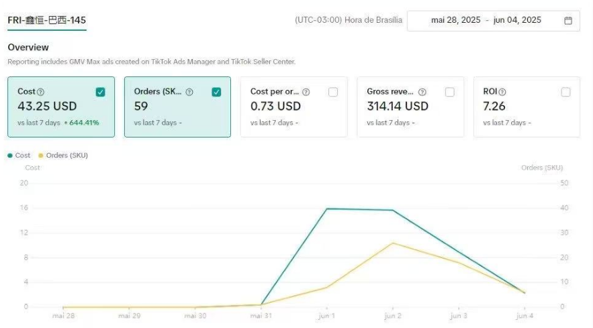Screen dimensions: 593x328
Task: Click the ROI help question-mark icon
Action: click(x=502, y=92)
